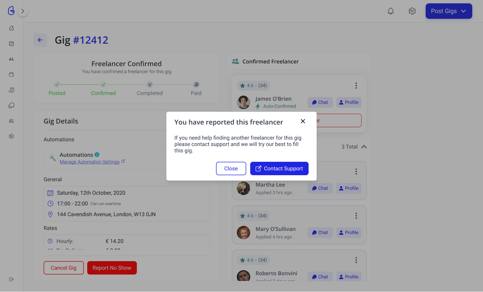Image resolution: width=483 pixels, height=292 pixels.
Task: Click James O'Brien's avatar photo
Action: 244,102
